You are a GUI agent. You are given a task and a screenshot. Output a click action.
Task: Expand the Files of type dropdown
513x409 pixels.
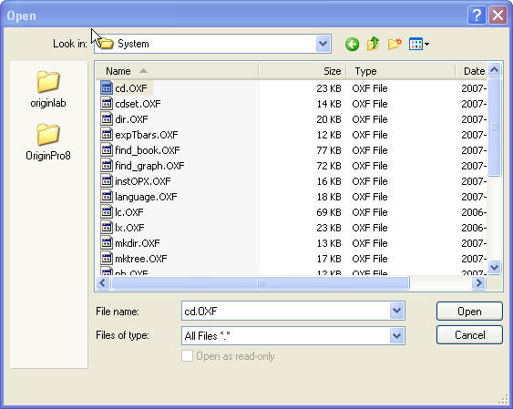click(x=396, y=335)
